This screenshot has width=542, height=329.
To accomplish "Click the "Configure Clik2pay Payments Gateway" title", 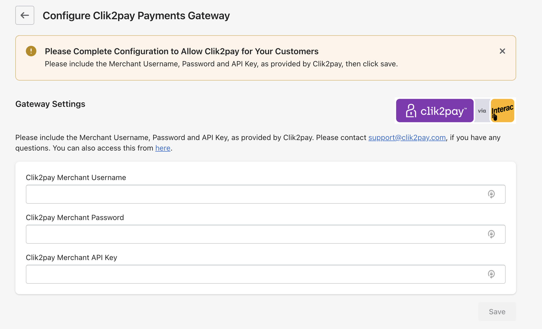I will [x=136, y=16].
